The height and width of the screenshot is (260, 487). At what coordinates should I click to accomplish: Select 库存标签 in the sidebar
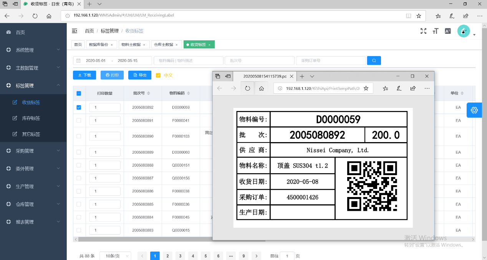31,118
